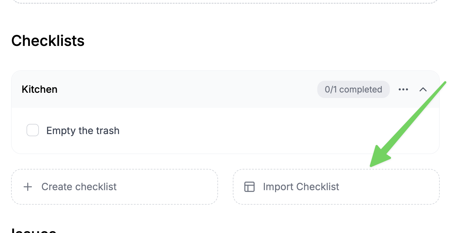
Task: Click the "Kitchen" checklist title
Action: (x=39, y=89)
